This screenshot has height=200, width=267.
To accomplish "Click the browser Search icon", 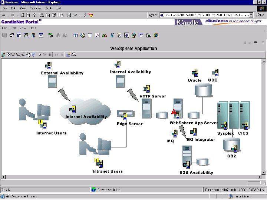I will (x=42, y=15).
